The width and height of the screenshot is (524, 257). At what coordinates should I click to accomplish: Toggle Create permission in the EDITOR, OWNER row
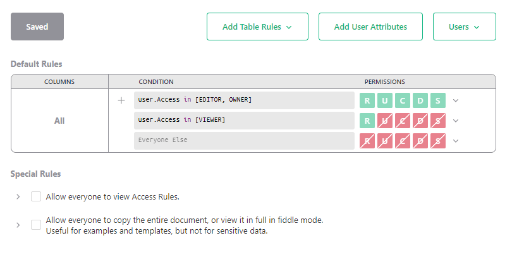point(403,100)
